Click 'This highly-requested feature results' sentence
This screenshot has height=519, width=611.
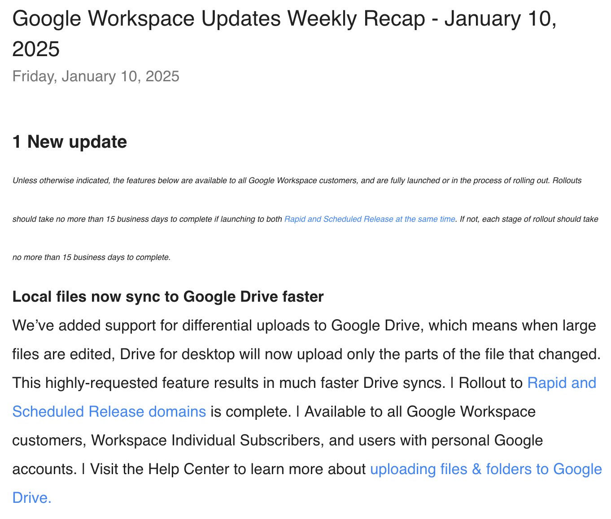[229, 383]
